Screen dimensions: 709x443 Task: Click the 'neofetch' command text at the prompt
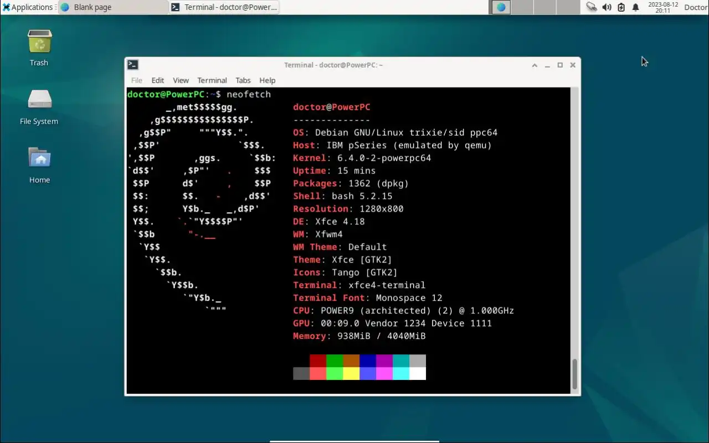tap(249, 94)
